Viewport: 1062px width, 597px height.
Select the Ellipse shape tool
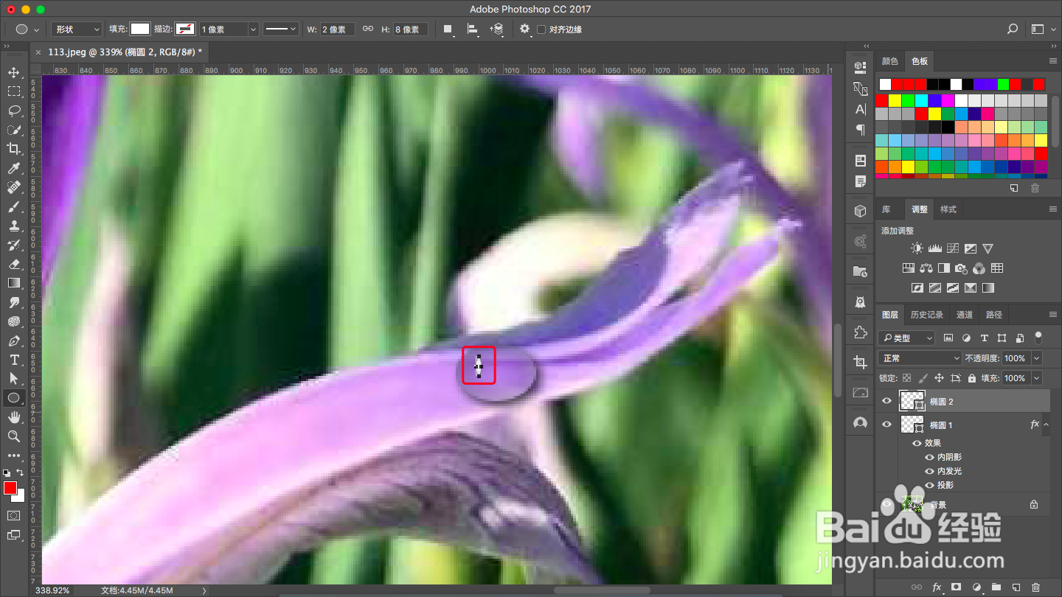click(x=14, y=398)
